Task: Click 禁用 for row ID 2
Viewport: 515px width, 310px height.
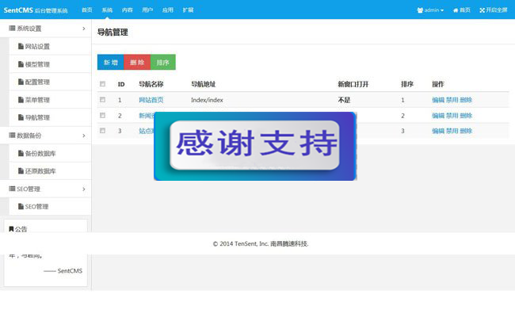Action: [452, 116]
